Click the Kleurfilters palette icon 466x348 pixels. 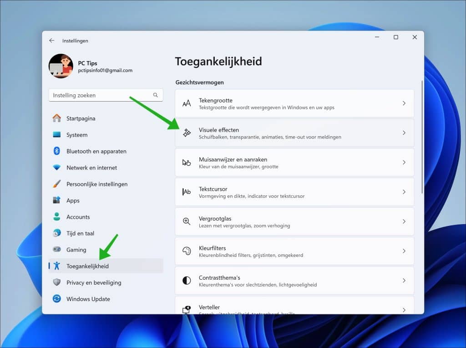click(187, 251)
